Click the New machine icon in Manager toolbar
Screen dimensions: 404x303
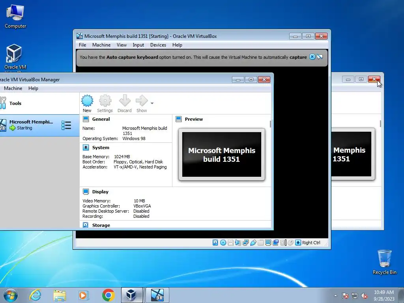[x=87, y=104]
